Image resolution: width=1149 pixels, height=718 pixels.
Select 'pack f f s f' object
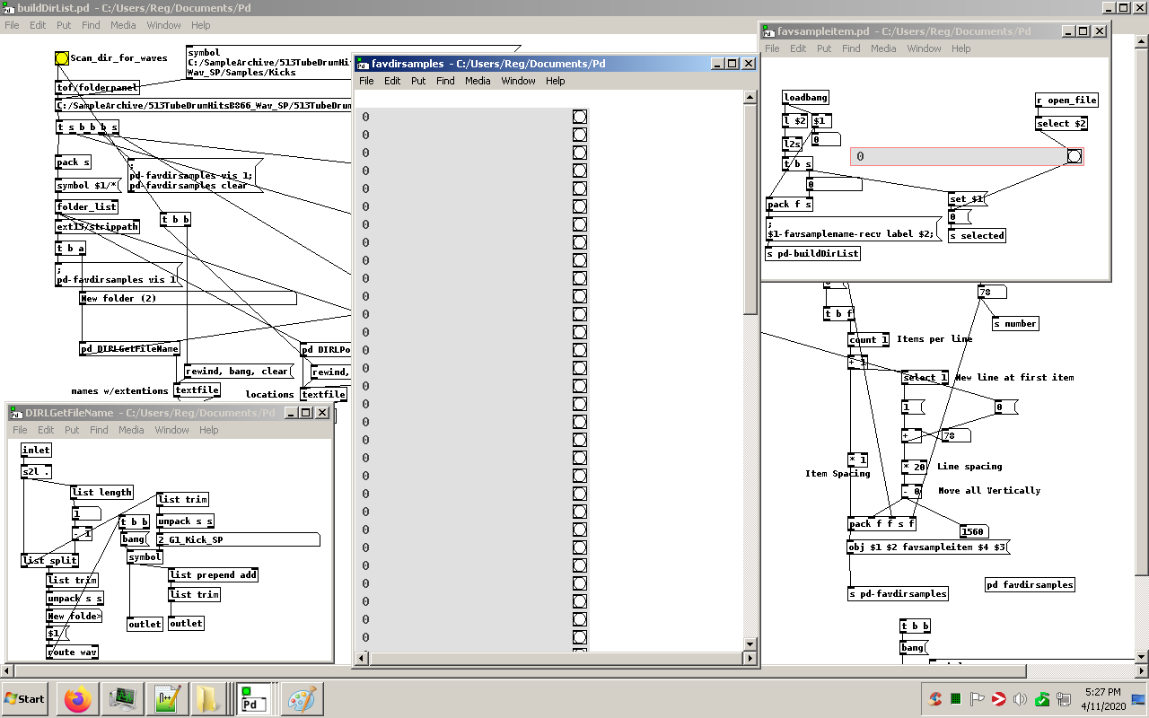point(881,523)
